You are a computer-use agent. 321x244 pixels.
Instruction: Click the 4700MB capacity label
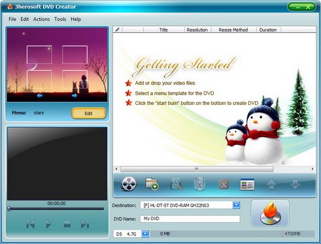pos(292,234)
